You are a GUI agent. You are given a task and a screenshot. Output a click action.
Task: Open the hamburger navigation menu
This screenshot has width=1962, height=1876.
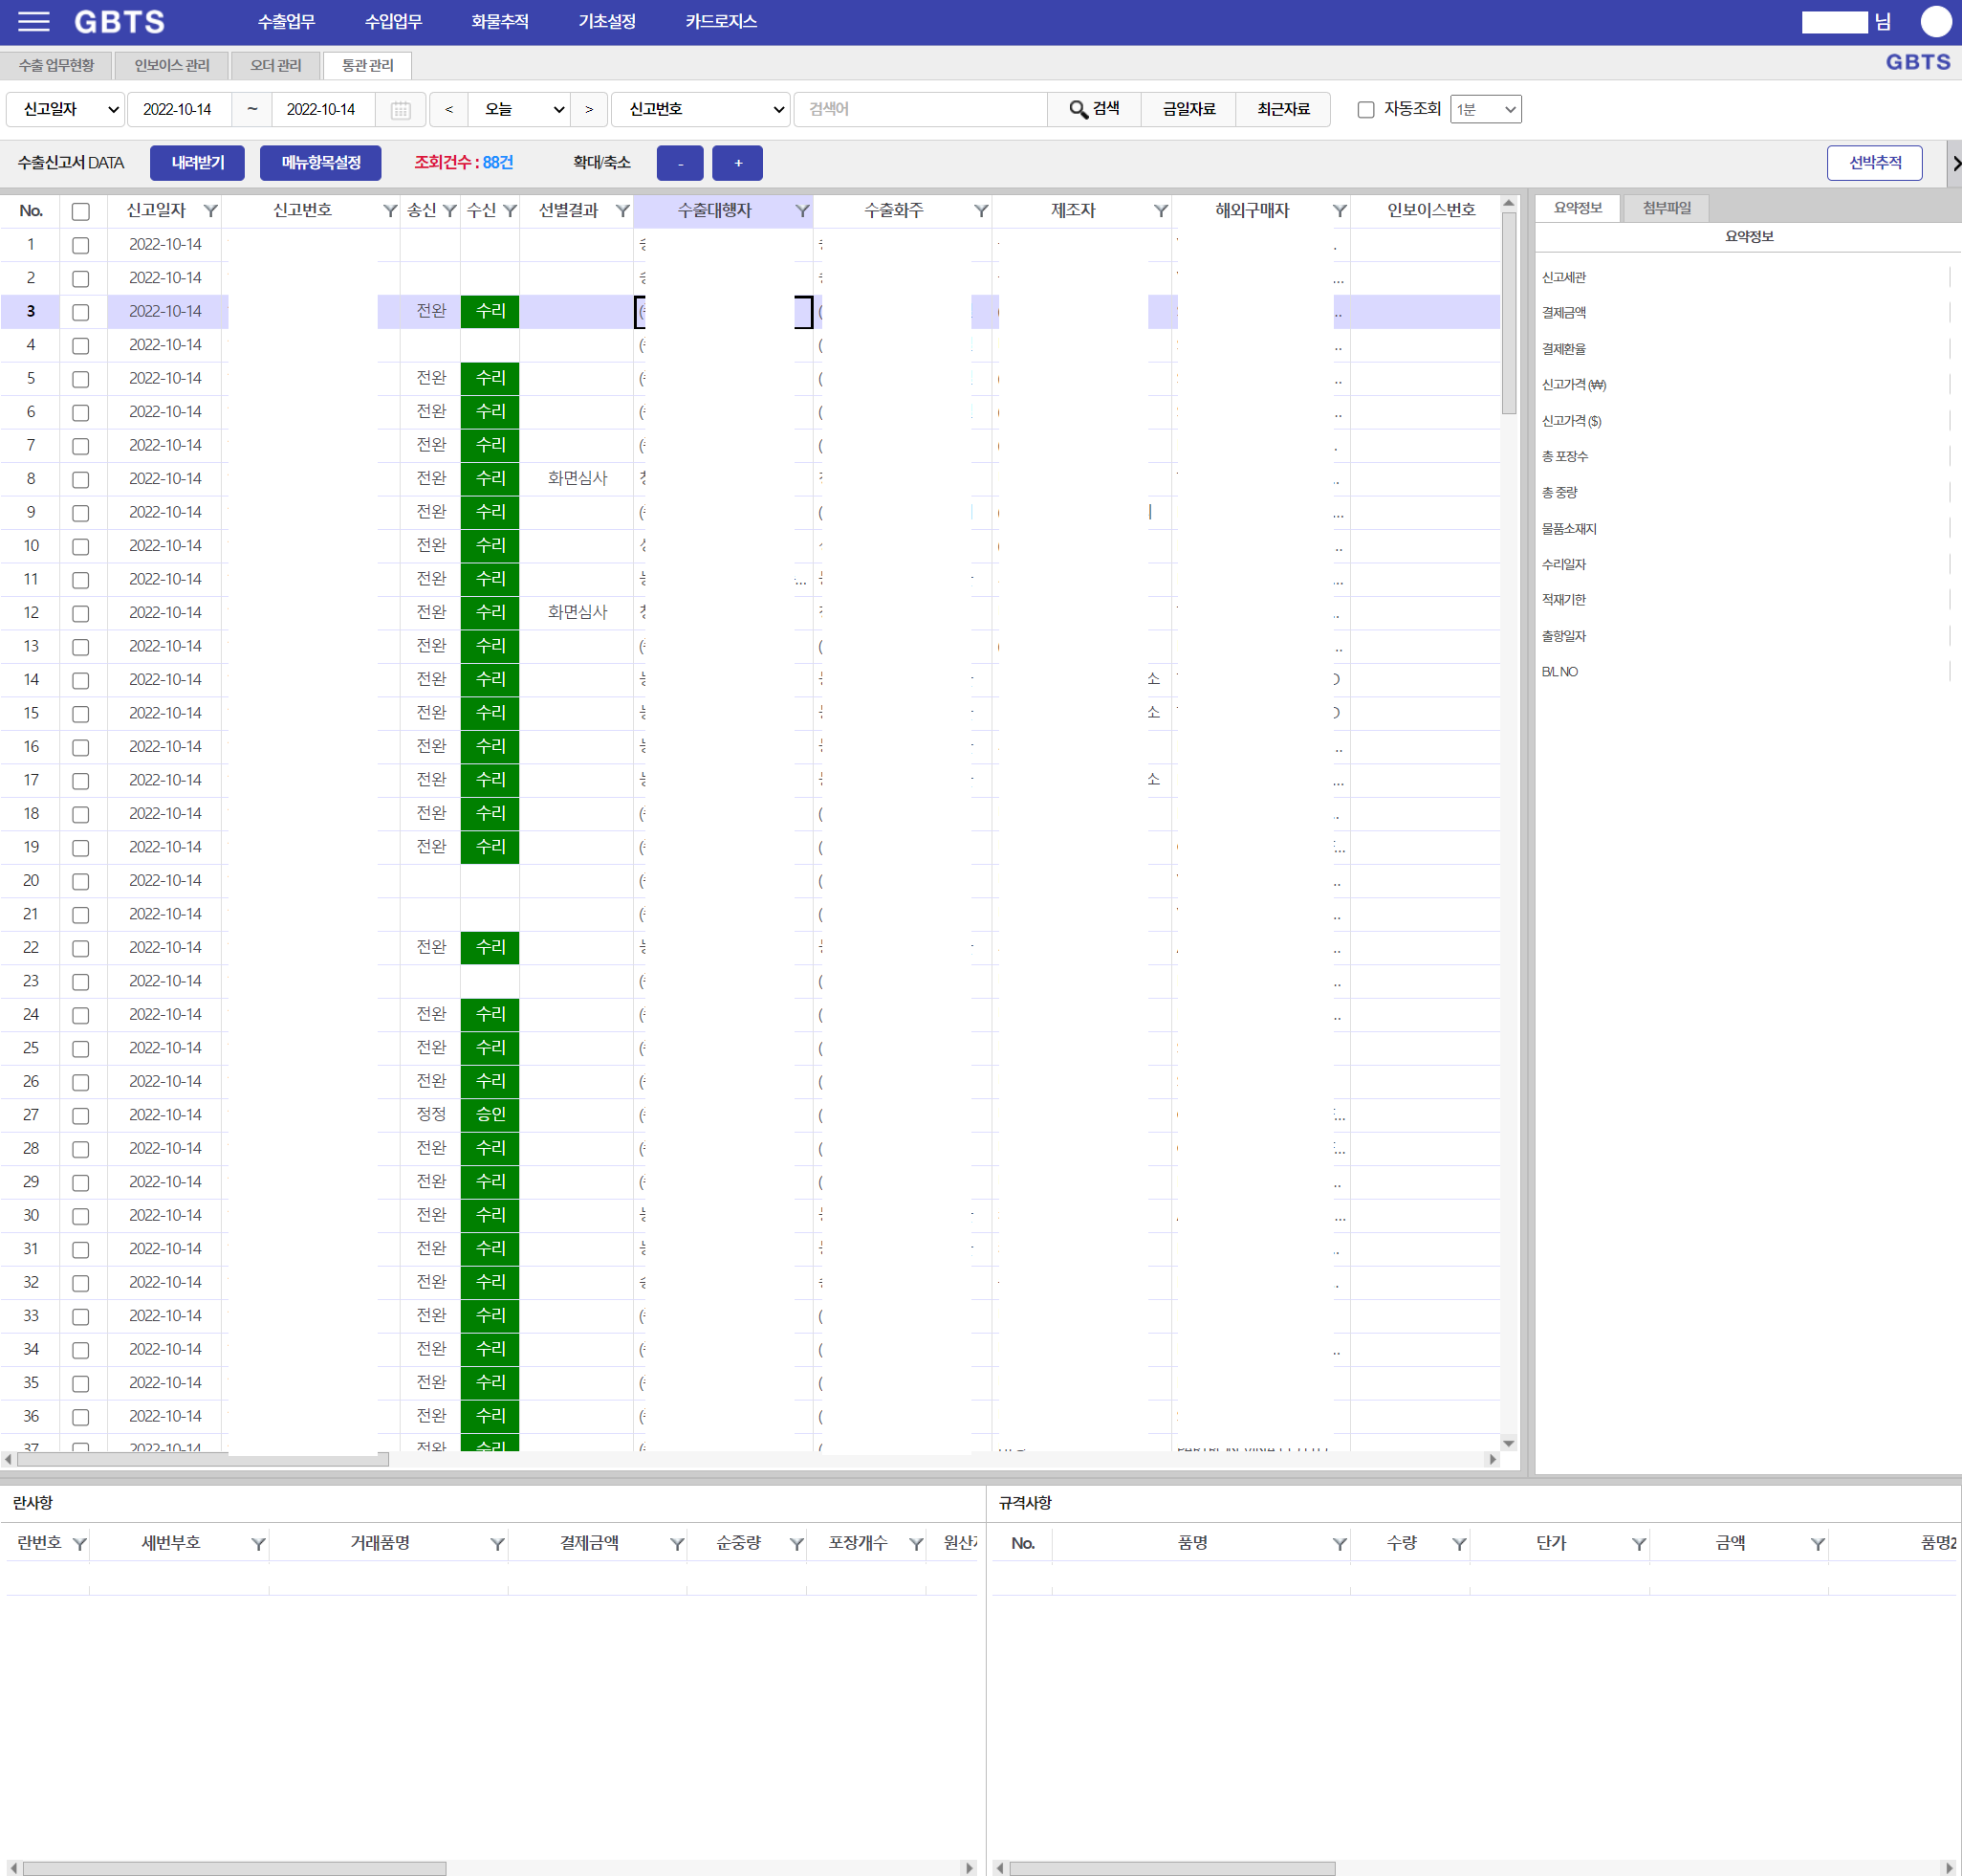tap(33, 22)
